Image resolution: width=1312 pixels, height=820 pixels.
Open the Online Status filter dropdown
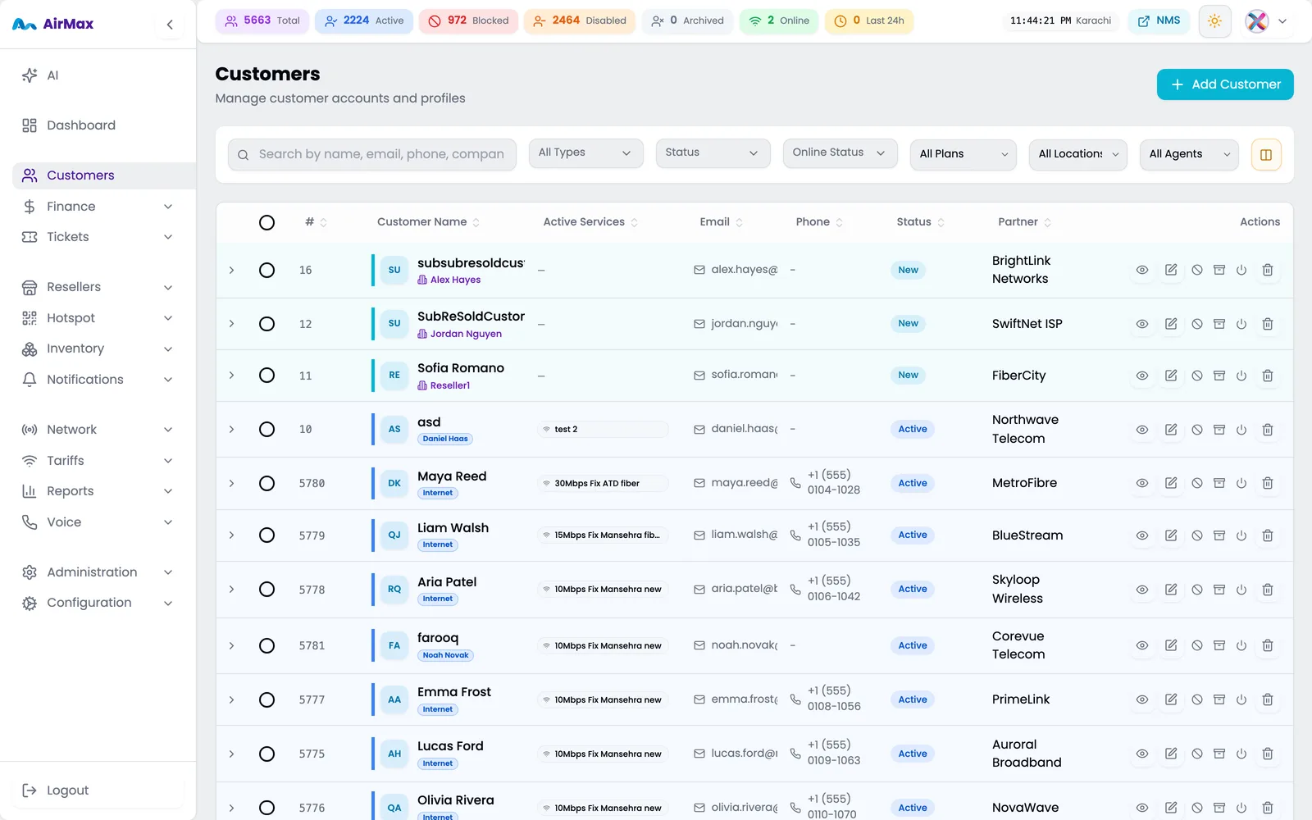(x=840, y=153)
